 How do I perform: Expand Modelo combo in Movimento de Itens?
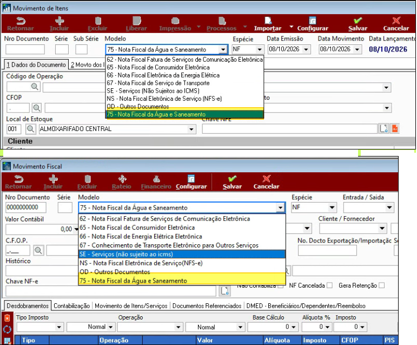pyautogui.click(x=223, y=49)
